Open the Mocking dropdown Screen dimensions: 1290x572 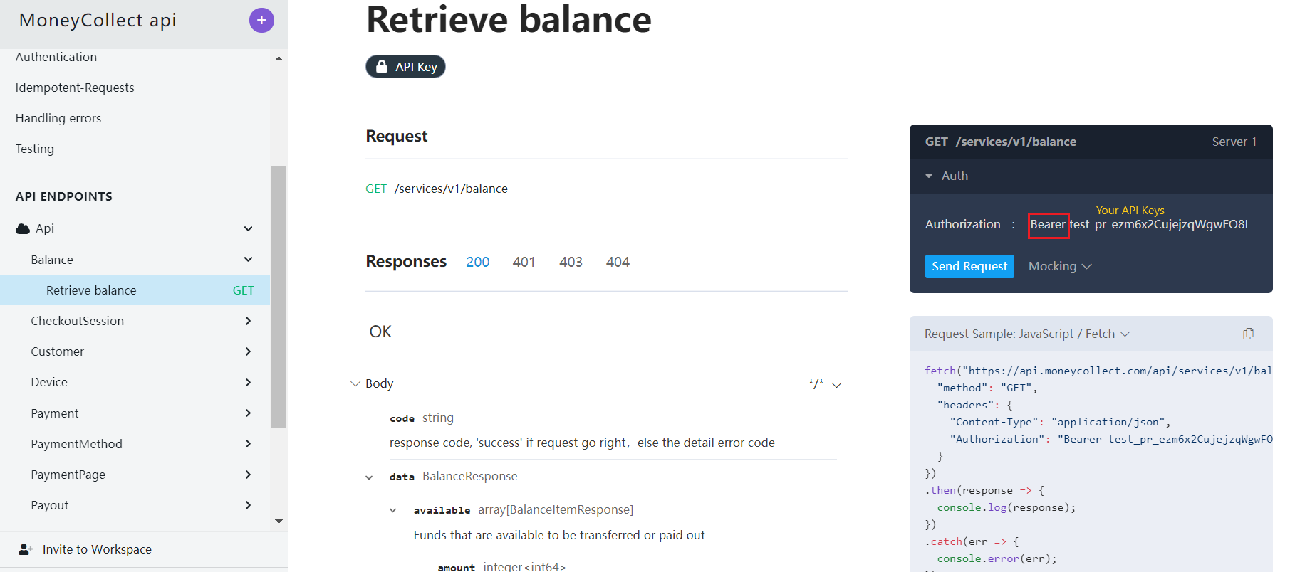click(1059, 266)
